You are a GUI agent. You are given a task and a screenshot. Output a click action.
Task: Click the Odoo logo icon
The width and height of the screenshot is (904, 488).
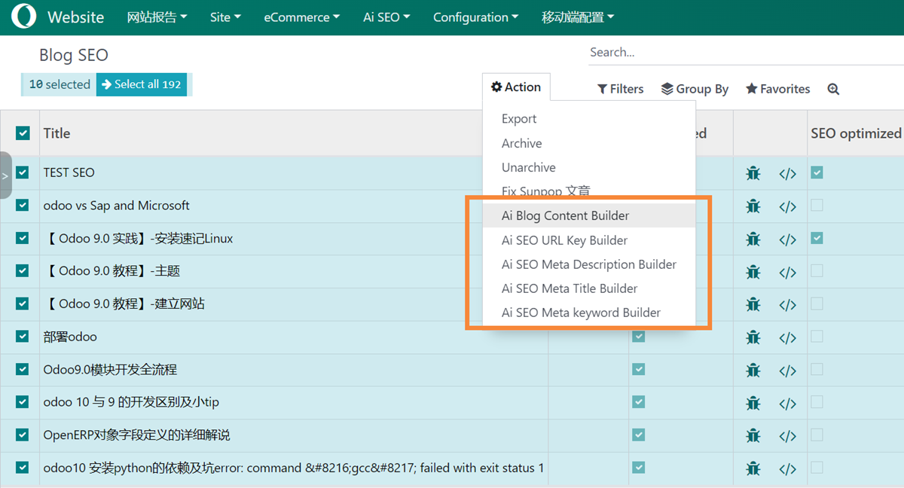coord(23,17)
